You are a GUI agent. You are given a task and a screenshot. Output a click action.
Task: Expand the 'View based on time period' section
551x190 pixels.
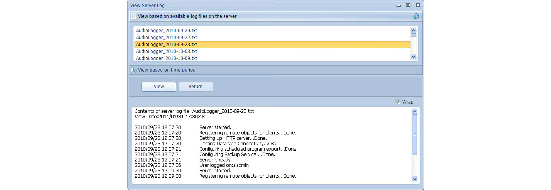[167, 70]
